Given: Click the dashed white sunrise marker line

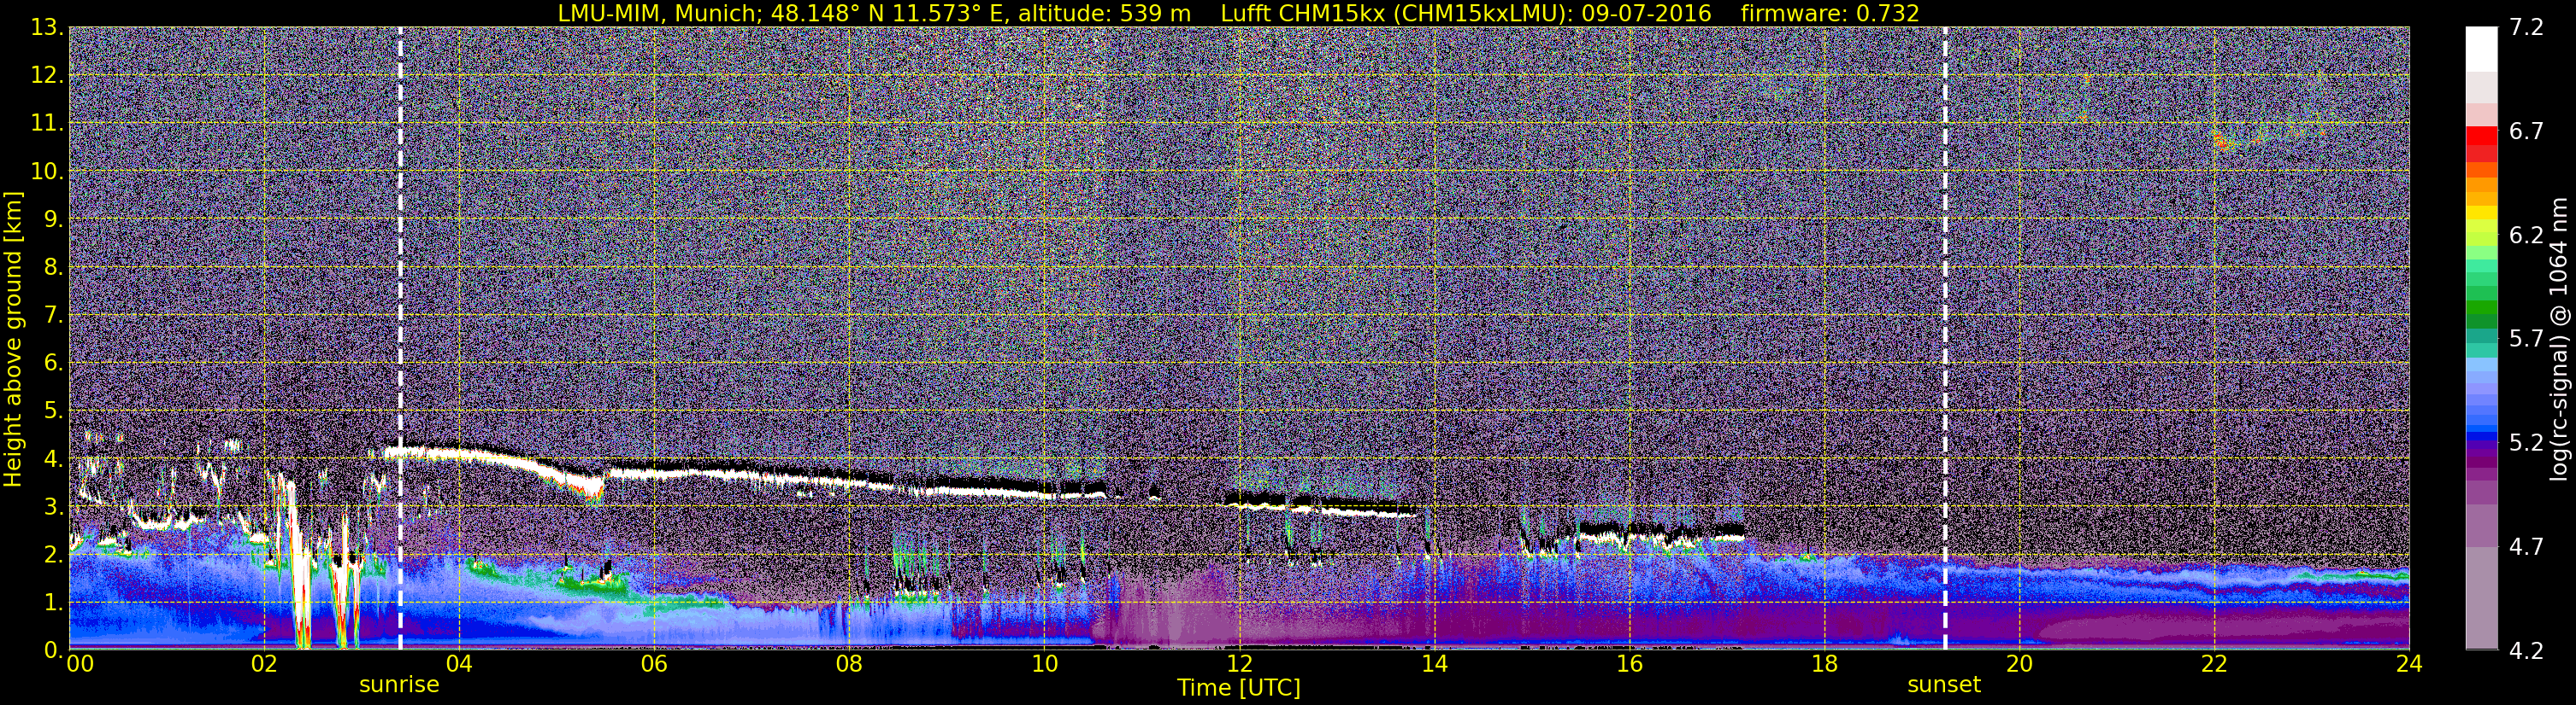Looking at the screenshot, I should (x=400, y=339).
